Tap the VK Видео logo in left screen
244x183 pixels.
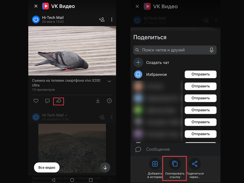click(45, 6)
